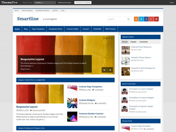Click the search magnifier icon
Image resolution: width=176 pixels, height=132 pixels.
click(128, 19)
